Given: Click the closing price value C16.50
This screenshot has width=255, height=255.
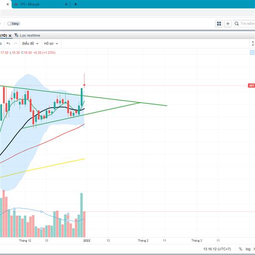Looking at the screenshot, I should click(27, 53).
